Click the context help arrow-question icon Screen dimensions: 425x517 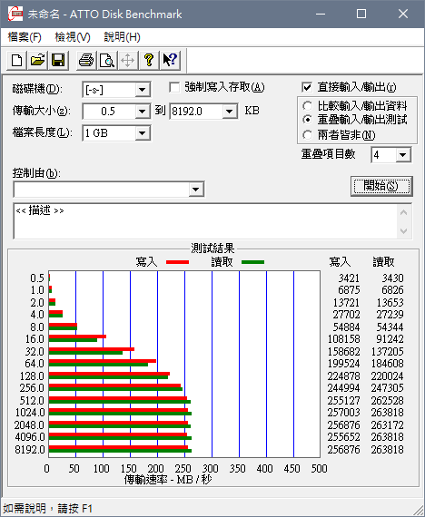(x=170, y=61)
